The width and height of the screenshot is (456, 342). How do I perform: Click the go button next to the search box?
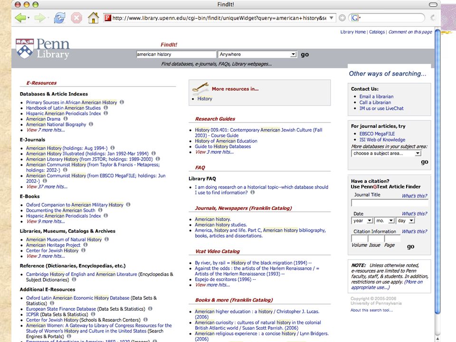(x=305, y=54)
